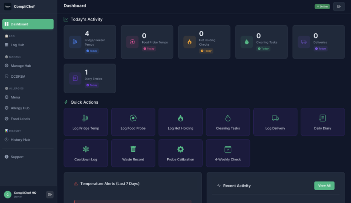Click the Online status badge
The height and width of the screenshot is (203, 351).
[322, 6]
